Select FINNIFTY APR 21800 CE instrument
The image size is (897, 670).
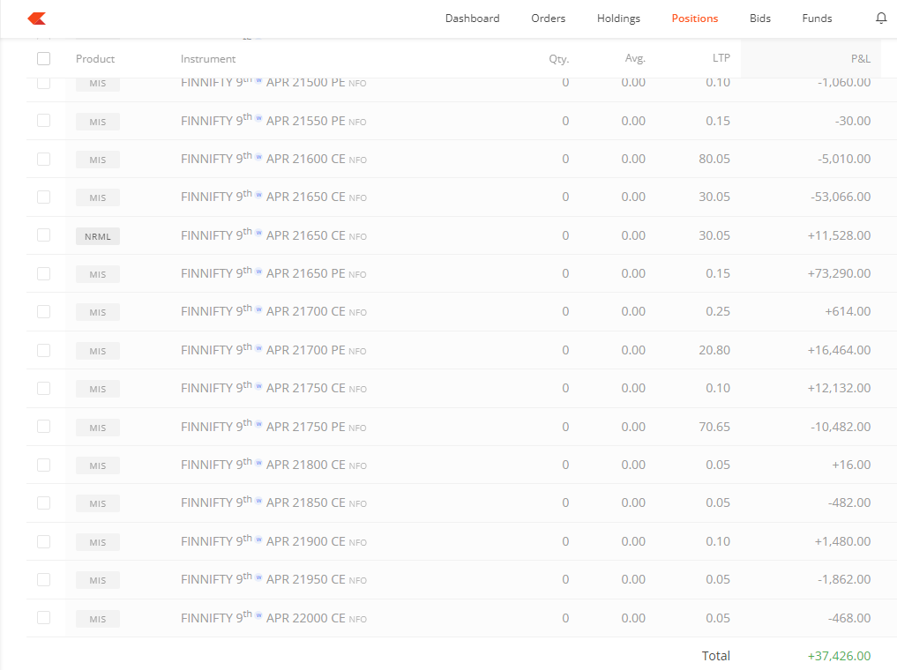273,465
